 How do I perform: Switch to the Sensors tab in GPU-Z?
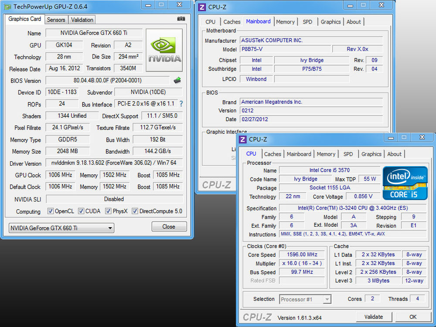point(56,20)
